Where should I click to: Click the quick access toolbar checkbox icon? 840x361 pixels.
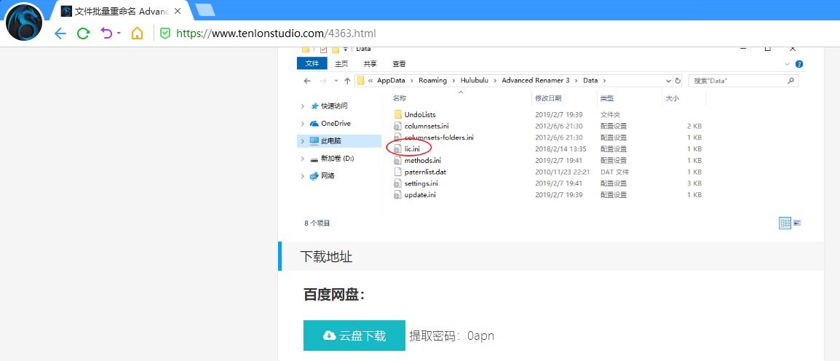click(324, 49)
